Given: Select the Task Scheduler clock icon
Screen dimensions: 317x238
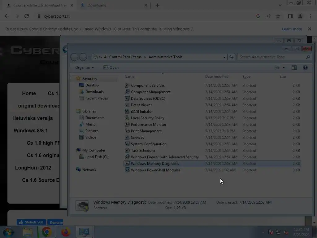Looking at the screenshot, I should [x=127, y=151].
